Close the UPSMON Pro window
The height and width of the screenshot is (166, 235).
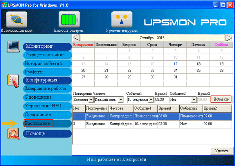[x=230, y=5]
